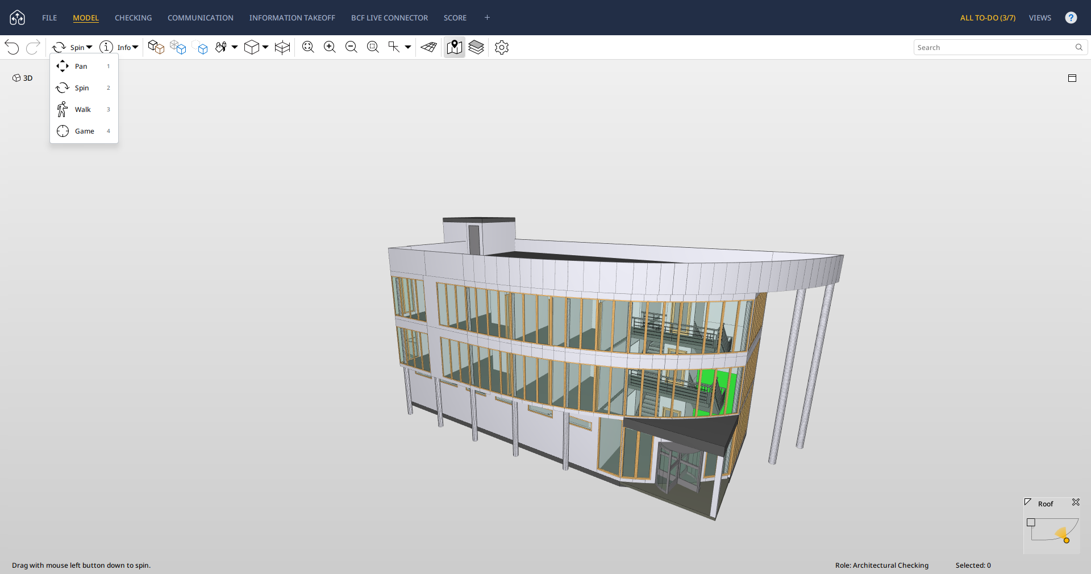Click the zoom out magnifier

click(351, 47)
